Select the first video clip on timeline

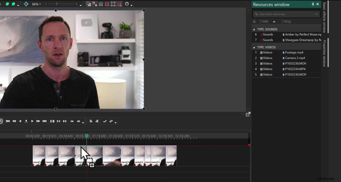[39, 155]
